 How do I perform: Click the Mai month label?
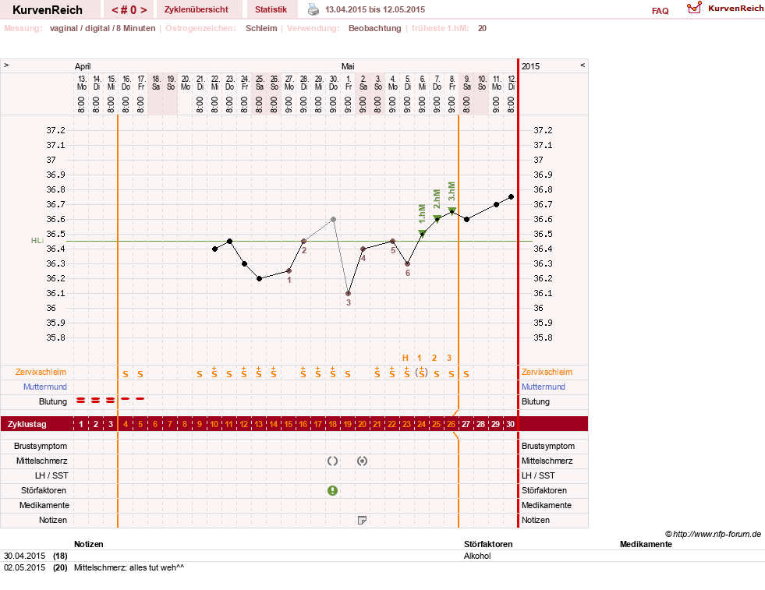347,66
